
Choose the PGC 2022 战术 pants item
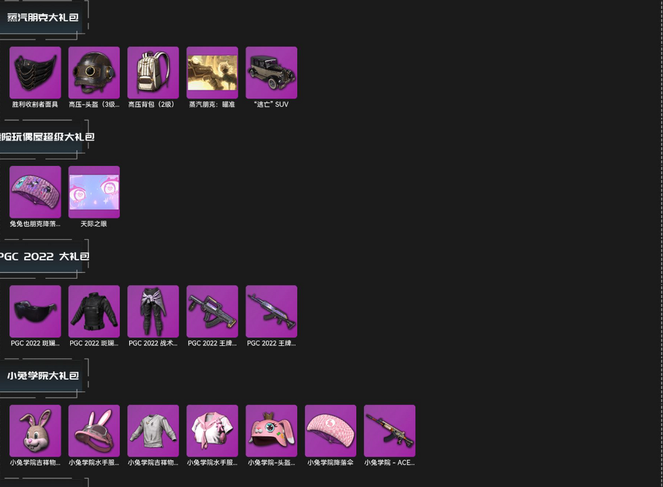coord(153,311)
